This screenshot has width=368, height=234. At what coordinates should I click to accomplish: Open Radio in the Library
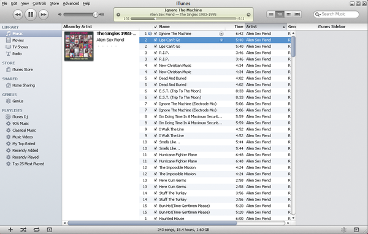coord(17,54)
